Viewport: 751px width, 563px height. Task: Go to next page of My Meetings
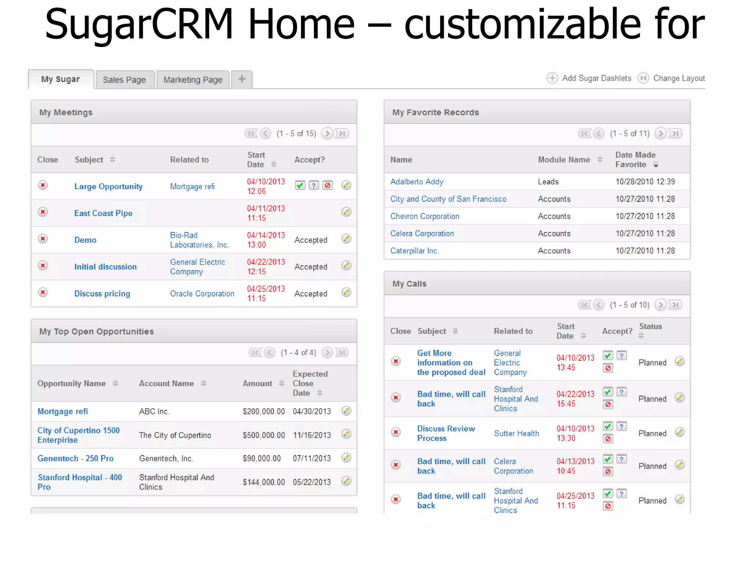pyautogui.click(x=327, y=133)
